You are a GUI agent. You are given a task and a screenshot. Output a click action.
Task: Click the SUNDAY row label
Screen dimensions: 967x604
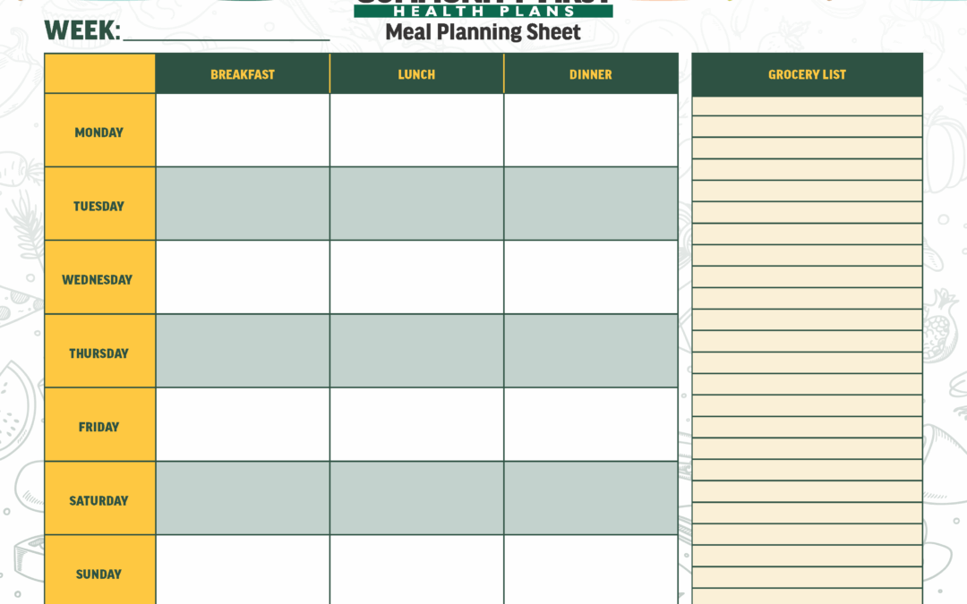pyautogui.click(x=99, y=574)
